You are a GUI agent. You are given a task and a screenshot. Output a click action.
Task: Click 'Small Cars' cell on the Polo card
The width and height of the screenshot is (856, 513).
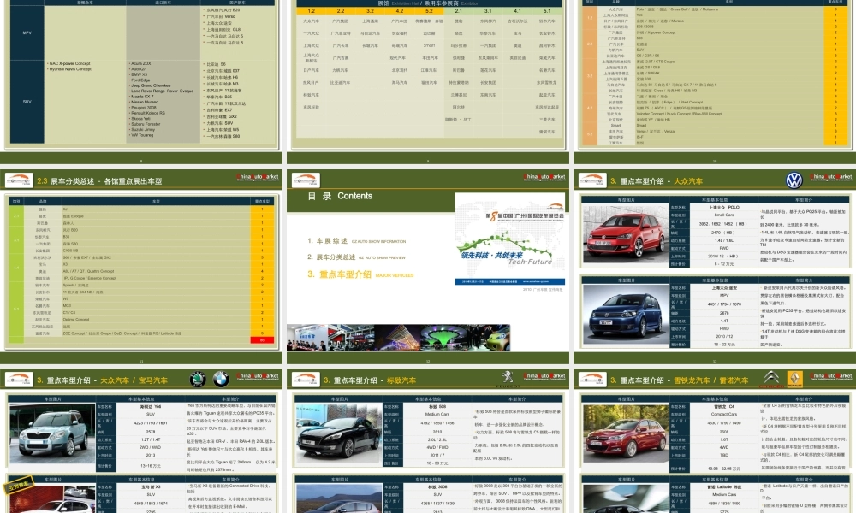click(724, 215)
